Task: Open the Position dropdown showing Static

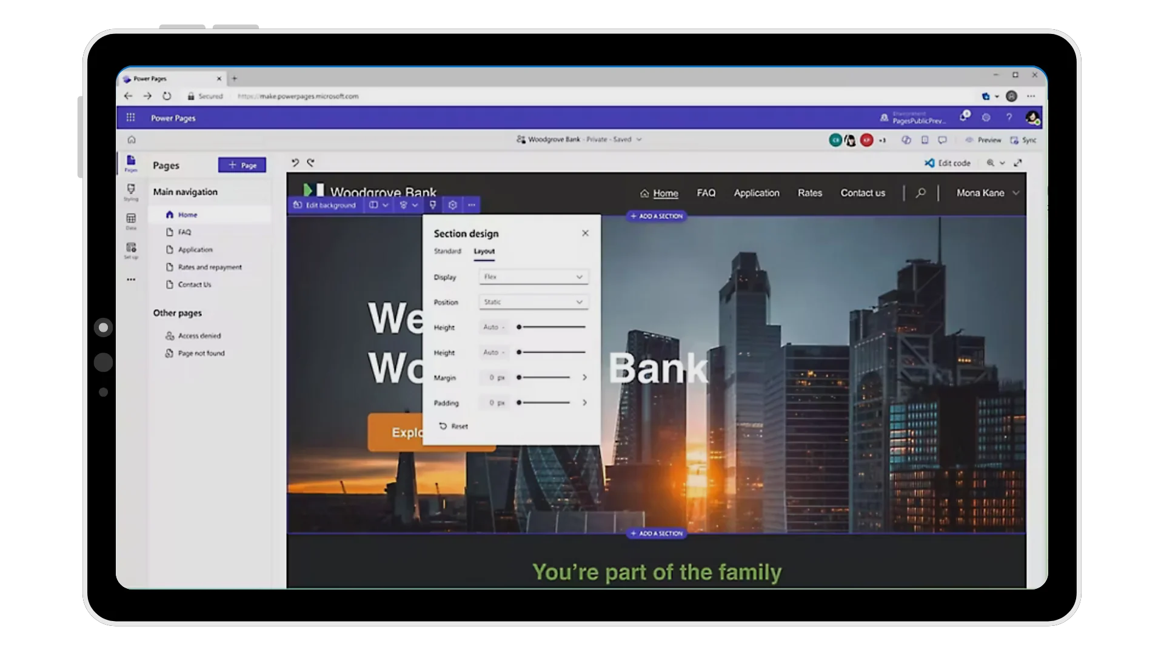Action: (533, 301)
